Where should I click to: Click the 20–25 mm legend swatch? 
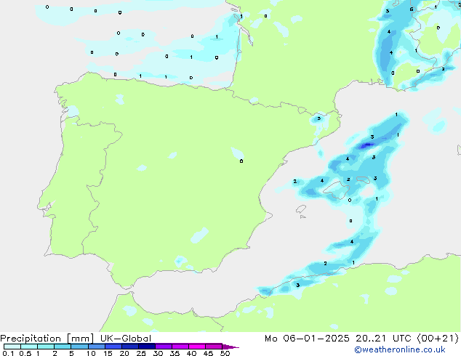tap(130, 347)
